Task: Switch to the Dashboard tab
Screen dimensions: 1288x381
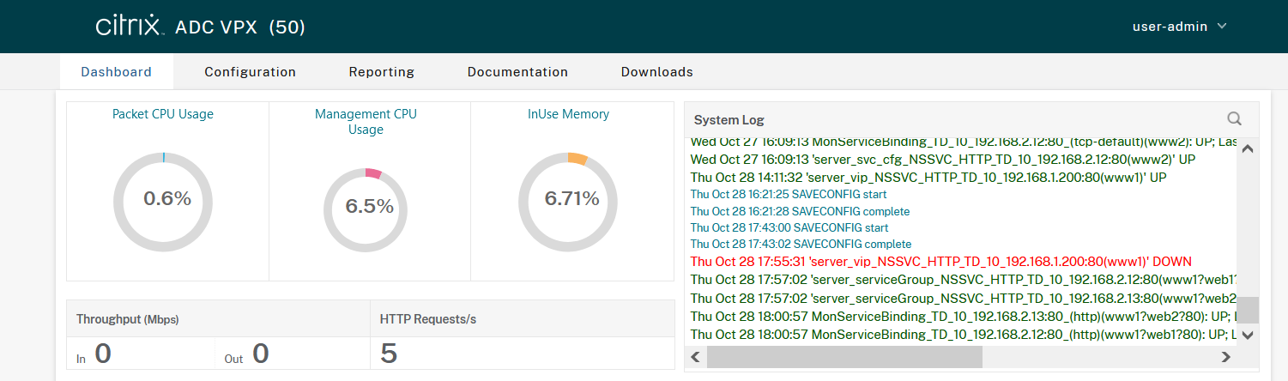Action: (116, 72)
